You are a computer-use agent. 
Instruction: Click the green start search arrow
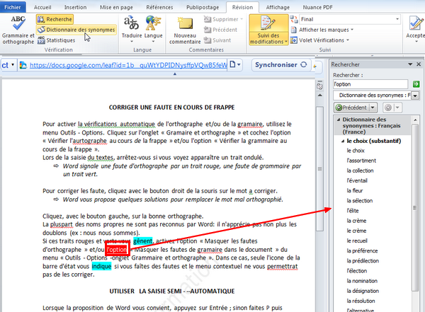[x=416, y=84]
